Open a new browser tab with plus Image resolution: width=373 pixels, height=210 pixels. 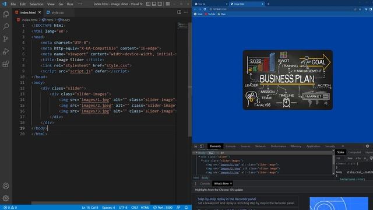point(268,4)
